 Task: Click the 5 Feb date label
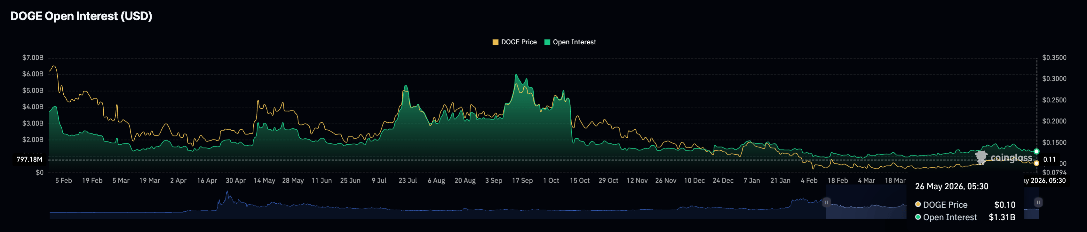pos(64,180)
